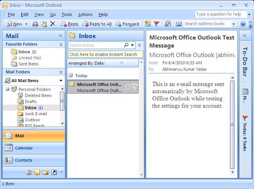Click the Outlook logo in title bar
Screen dimensions: 254x189
tap(5, 5)
